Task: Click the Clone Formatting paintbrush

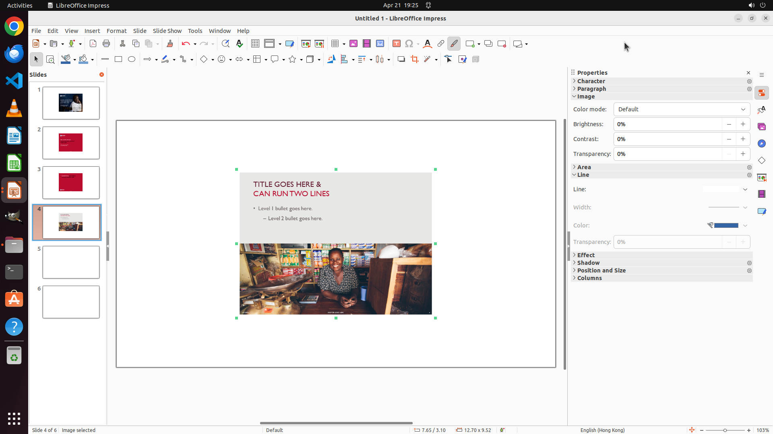Action: [169, 44]
